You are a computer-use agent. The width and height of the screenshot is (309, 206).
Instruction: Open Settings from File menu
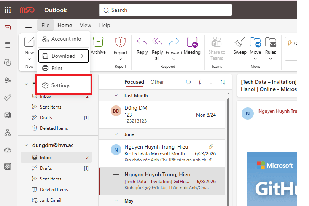point(64,85)
